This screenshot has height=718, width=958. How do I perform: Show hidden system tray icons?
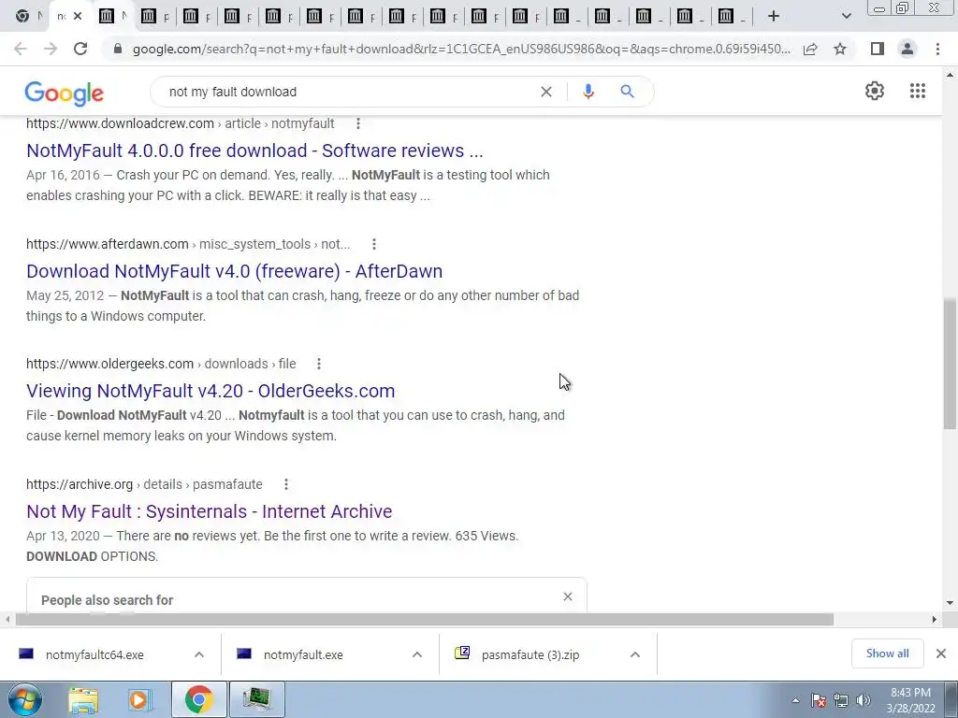click(x=795, y=700)
